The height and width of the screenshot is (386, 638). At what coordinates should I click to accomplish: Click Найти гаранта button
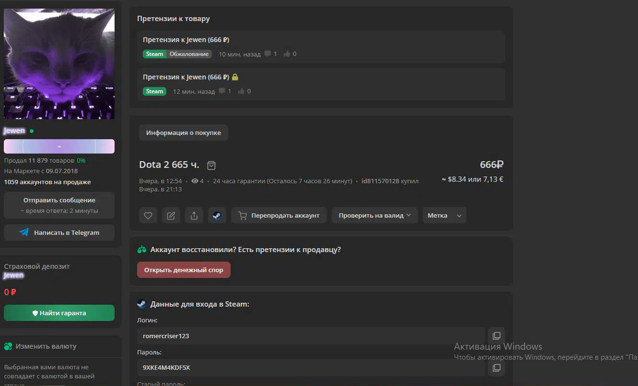(59, 313)
